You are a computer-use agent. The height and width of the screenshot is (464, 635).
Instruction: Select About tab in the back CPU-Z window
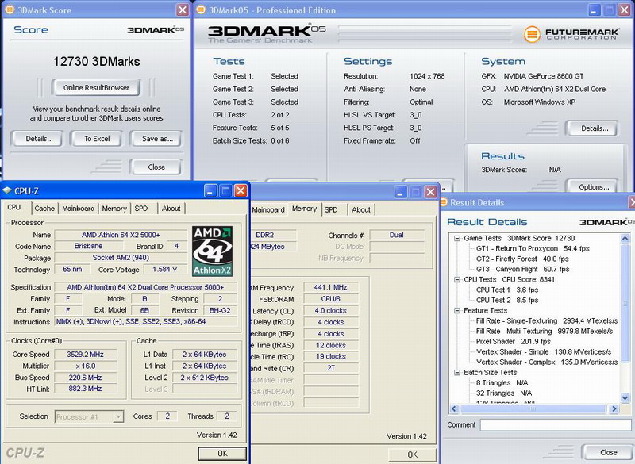pos(361,209)
